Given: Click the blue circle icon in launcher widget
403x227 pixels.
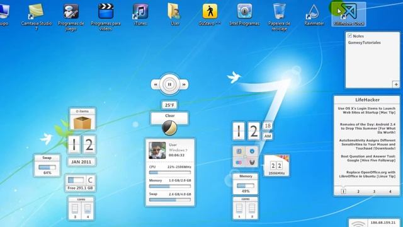Looking at the screenshot, I should click(252, 151).
